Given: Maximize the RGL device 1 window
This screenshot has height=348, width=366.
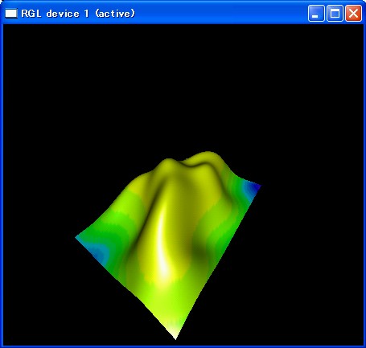Looking at the screenshot, I should 335,13.
